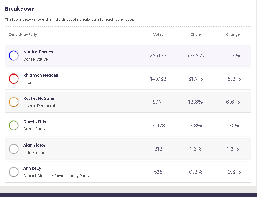
Task: Click the 38,692 votes figure
Action: click(x=158, y=56)
